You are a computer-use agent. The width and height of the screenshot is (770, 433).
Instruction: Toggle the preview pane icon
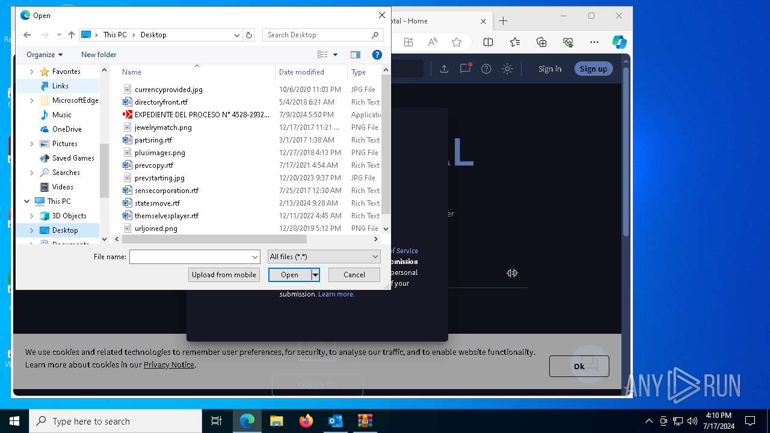(356, 55)
